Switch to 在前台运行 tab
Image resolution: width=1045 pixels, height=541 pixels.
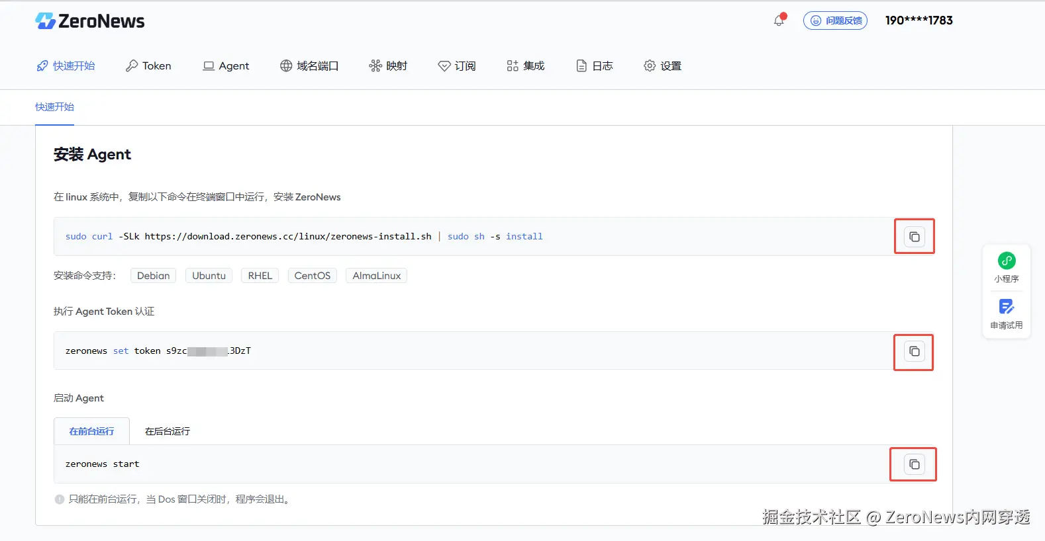(x=91, y=431)
